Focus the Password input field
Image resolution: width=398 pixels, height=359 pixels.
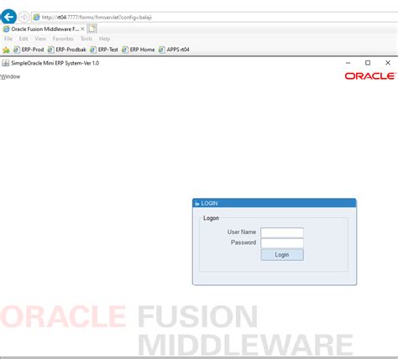pyautogui.click(x=282, y=243)
